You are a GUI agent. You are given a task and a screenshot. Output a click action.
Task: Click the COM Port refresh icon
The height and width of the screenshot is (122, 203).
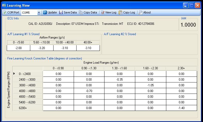(5, 12)
